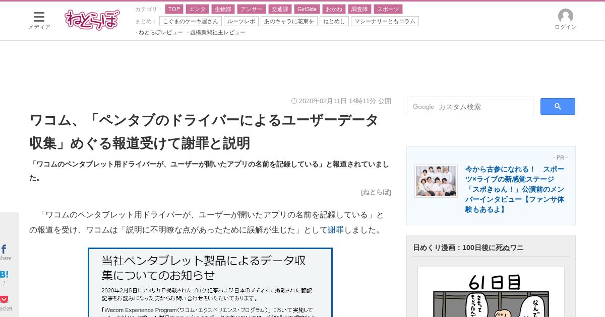Open the ログイン user icon
Viewport: 605px width, 317px height.
click(565, 20)
